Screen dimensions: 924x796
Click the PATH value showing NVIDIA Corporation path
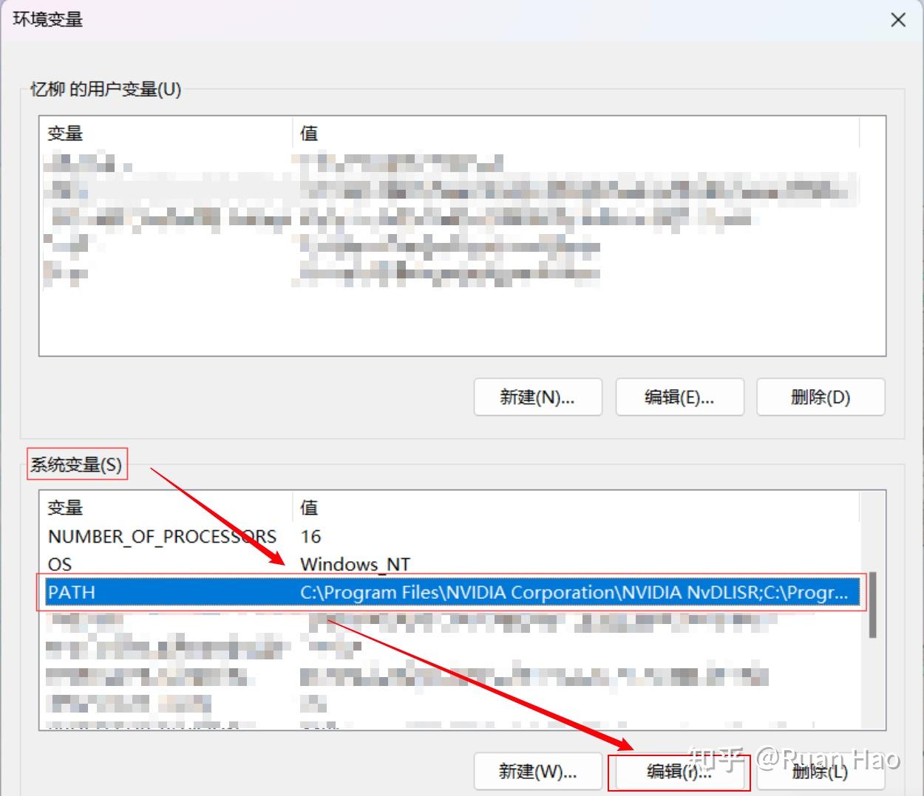pyautogui.click(x=517, y=592)
